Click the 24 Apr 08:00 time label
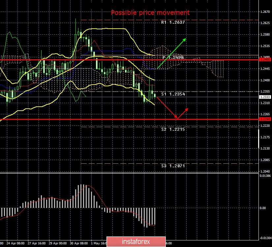This screenshot has width=272, height=247. 15,243
